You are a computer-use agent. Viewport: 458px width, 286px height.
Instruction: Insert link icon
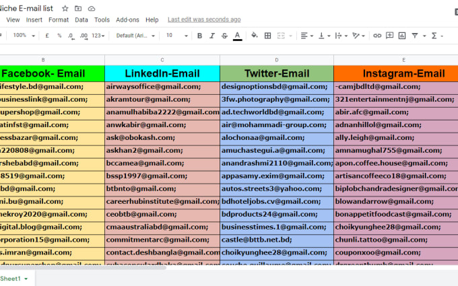pyautogui.click(x=377, y=36)
